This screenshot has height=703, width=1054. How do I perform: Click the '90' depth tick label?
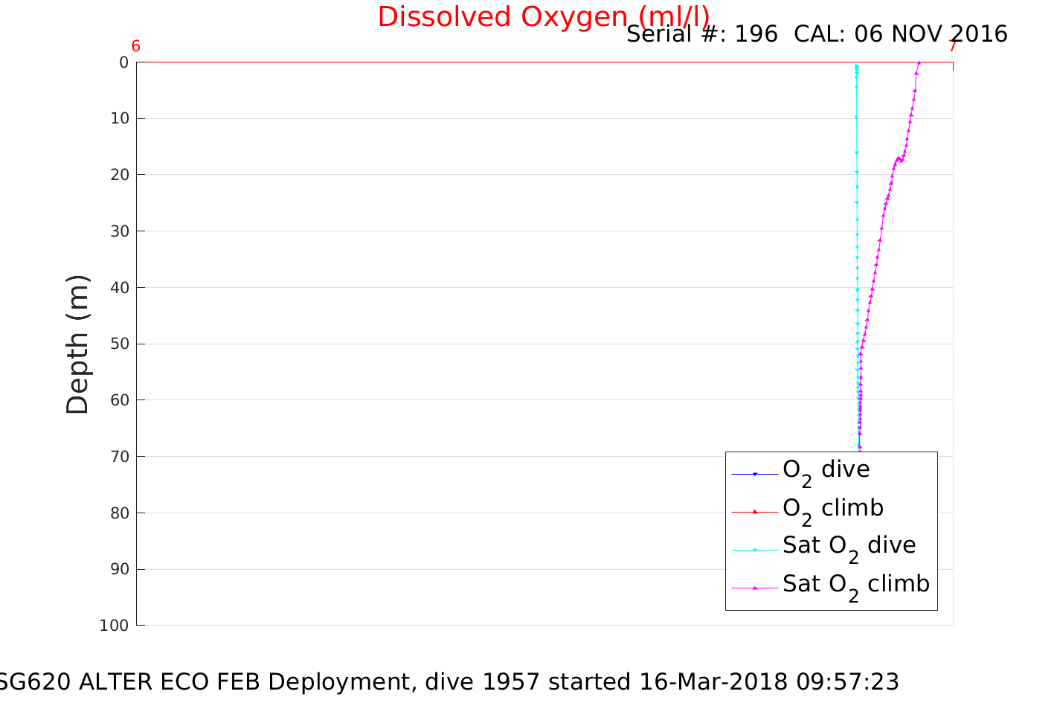pyautogui.click(x=120, y=570)
